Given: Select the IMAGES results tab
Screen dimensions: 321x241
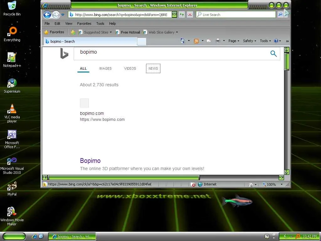Looking at the screenshot, I should point(105,68).
